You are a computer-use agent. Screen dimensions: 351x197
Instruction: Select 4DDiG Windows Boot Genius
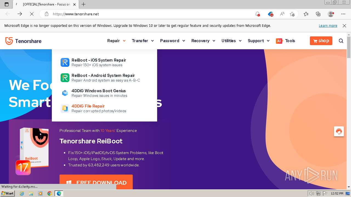[x=99, y=91]
